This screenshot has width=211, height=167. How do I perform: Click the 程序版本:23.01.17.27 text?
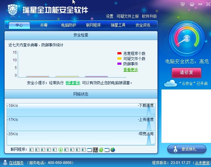(172, 163)
